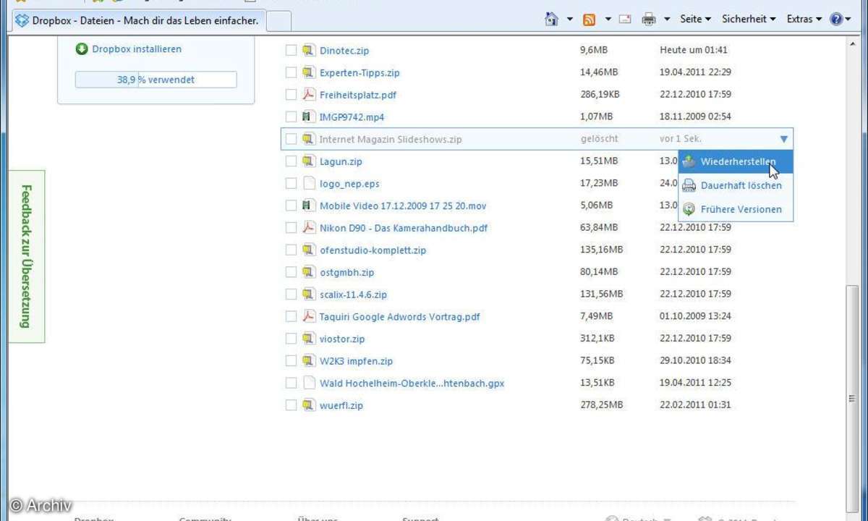Open the Extras menu
Viewport: 868px width, 521px height.
(804, 20)
